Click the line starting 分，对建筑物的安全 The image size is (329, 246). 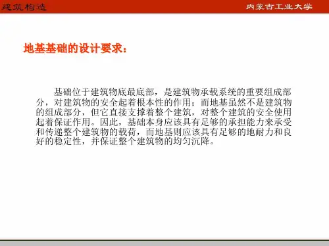164,102
